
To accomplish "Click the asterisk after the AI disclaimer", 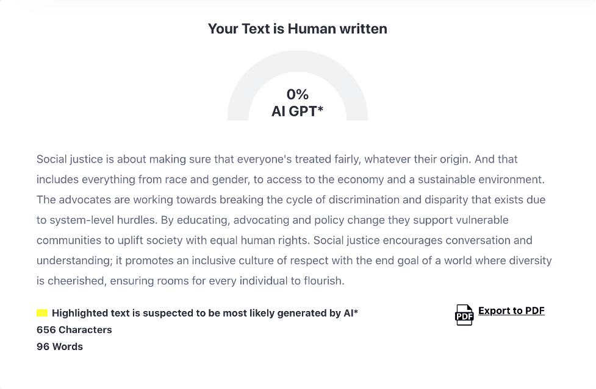I will (356, 312).
